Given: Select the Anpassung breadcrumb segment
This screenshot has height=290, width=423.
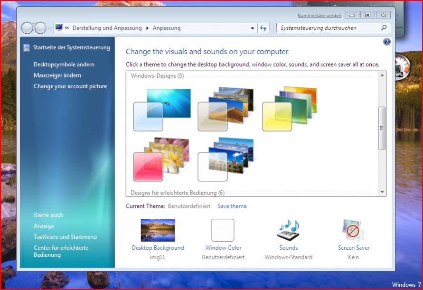Looking at the screenshot, I should (167, 28).
